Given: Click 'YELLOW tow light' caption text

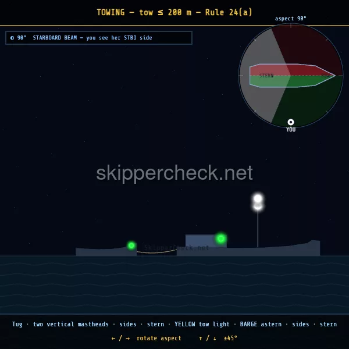Looking at the screenshot, I should coord(202,324).
